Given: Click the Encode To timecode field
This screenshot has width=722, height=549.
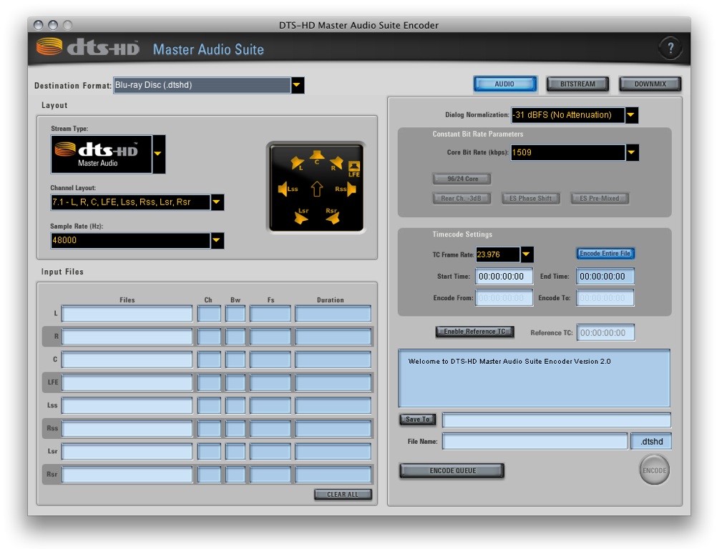Looking at the screenshot, I should pyautogui.click(x=605, y=298).
